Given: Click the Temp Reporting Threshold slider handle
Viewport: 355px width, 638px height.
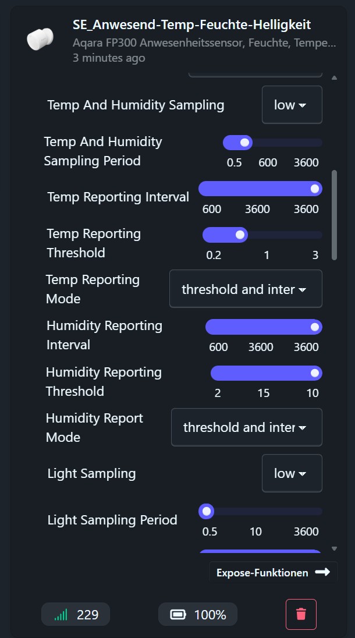Looking at the screenshot, I should click(x=240, y=235).
